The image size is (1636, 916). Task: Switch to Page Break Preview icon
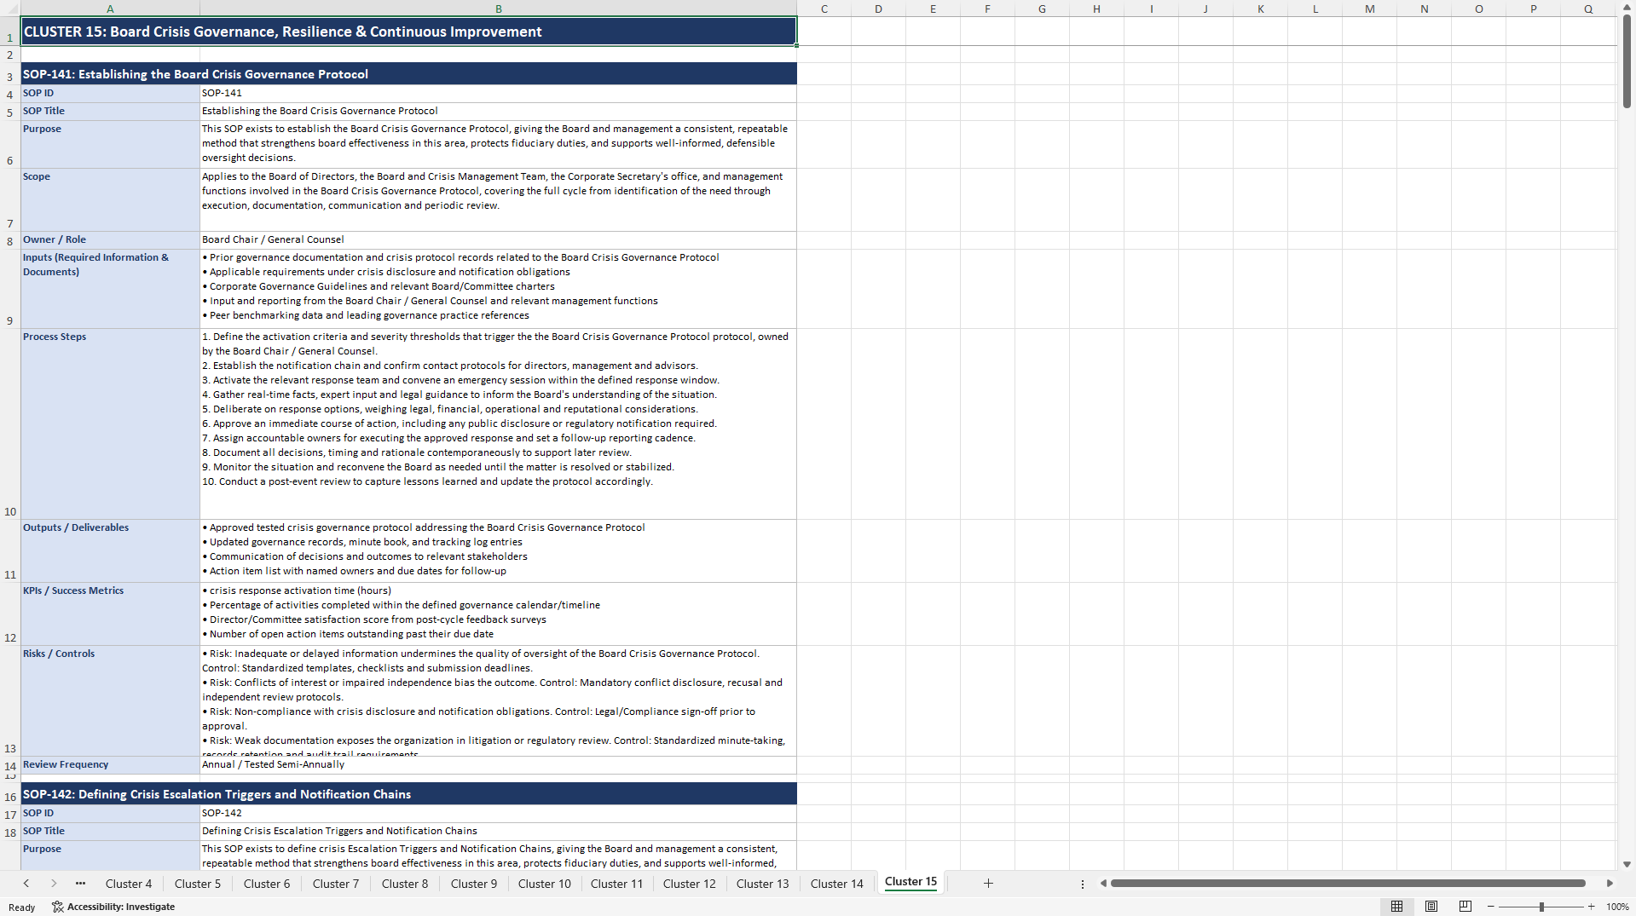[1465, 907]
